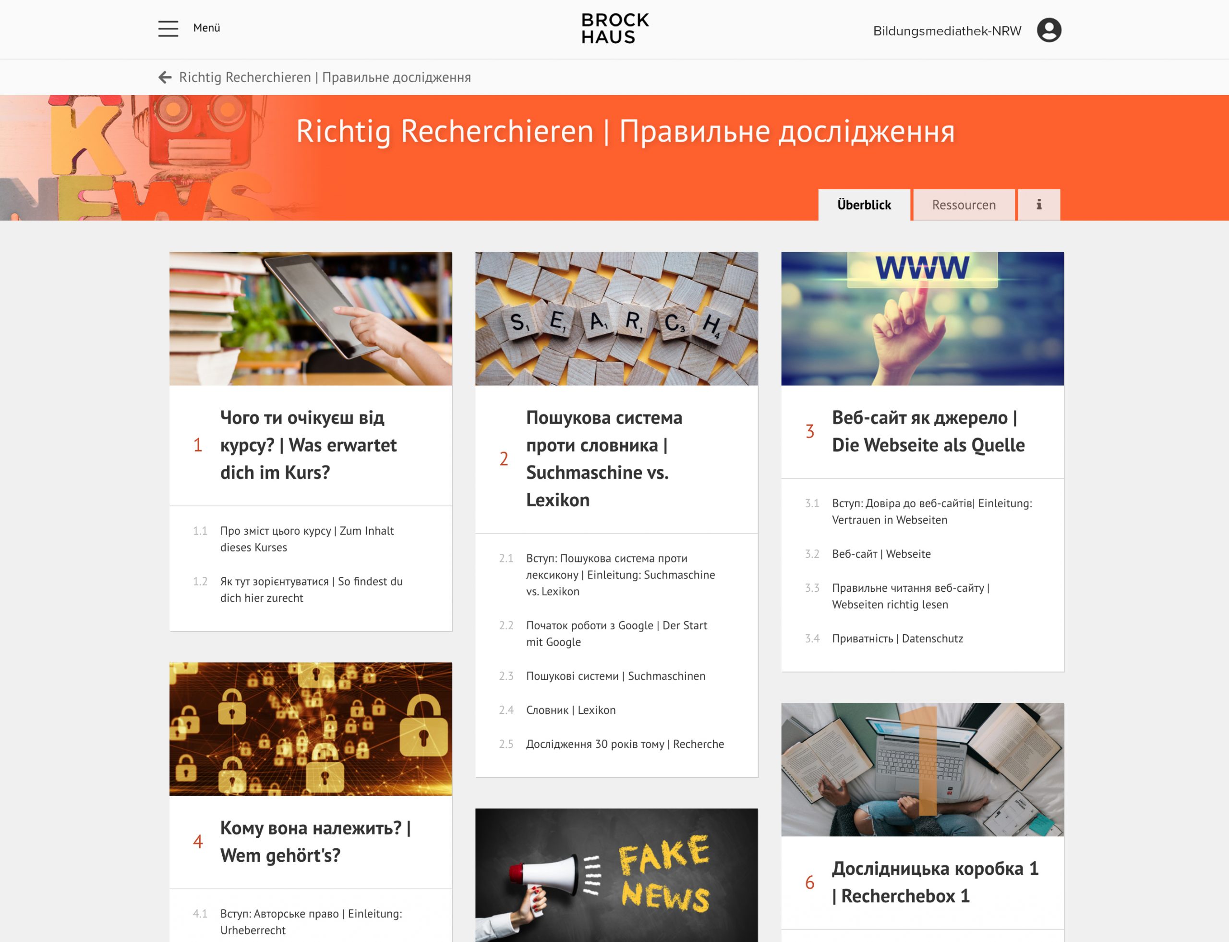This screenshot has width=1229, height=942.
Task: Switch to the Ressourcen tab
Action: tap(964, 205)
